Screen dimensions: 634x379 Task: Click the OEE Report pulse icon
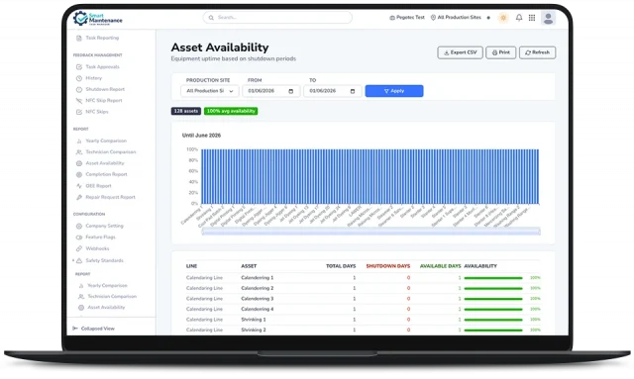(x=79, y=186)
